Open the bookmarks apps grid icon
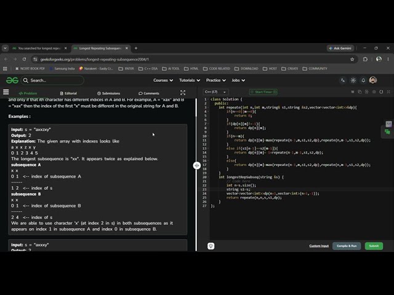 coord(5,68)
